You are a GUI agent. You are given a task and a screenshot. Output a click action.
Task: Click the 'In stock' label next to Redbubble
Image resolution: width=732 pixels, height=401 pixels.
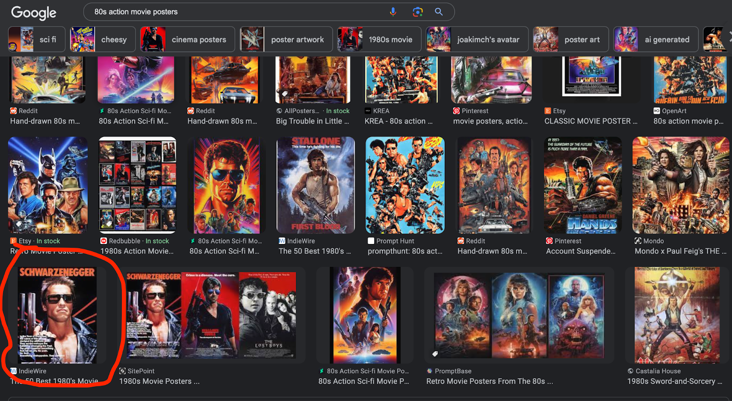pyautogui.click(x=157, y=241)
